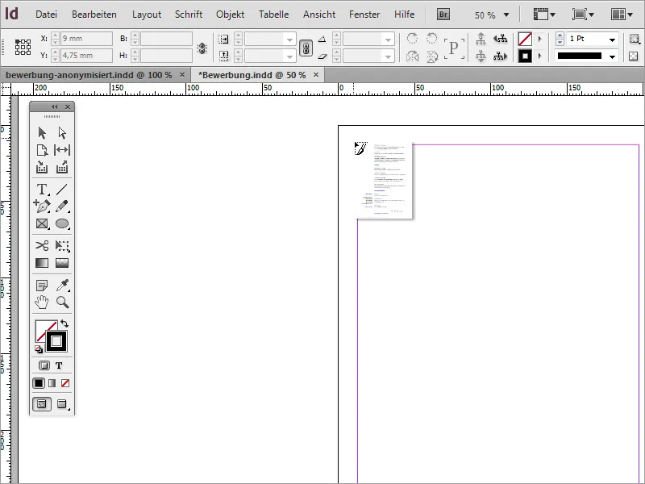Open the Datei menu
Image resolution: width=645 pixels, height=484 pixels.
pos(46,15)
